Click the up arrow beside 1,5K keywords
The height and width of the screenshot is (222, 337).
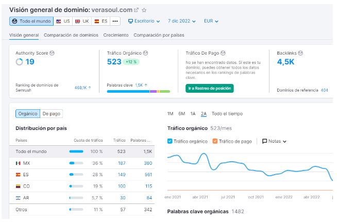coord(146,85)
